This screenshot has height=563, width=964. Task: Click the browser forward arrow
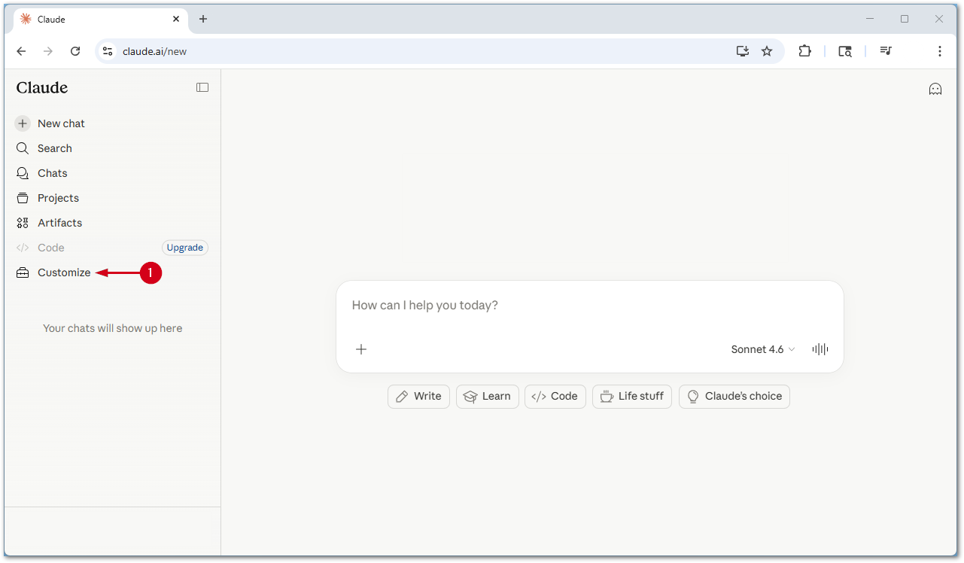[48, 51]
